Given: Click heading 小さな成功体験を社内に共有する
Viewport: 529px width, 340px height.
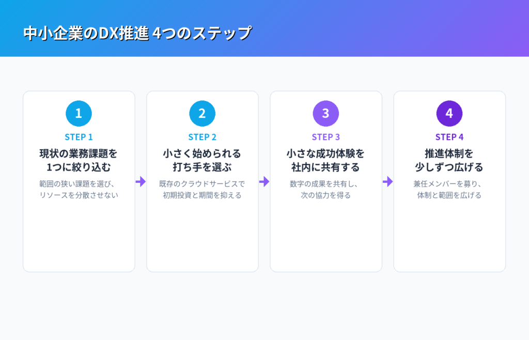Looking at the screenshot, I should [325, 160].
